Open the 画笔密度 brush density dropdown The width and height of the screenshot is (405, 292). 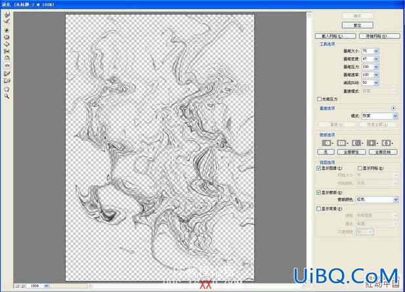(376, 59)
